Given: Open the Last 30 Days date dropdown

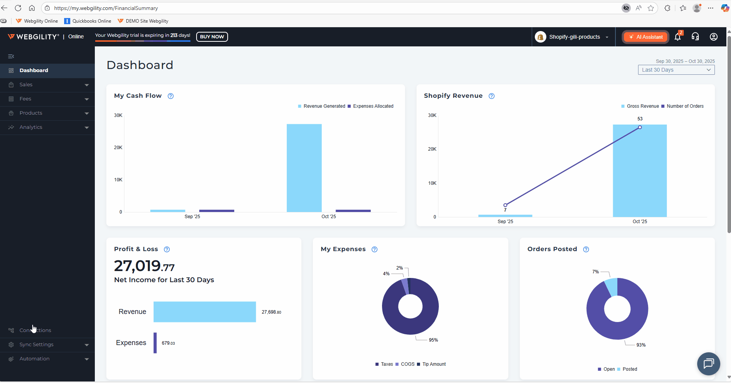Looking at the screenshot, I should 676,70.
